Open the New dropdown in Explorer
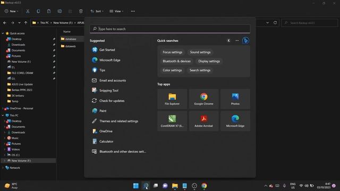340x191 pixels. pyautogui.click(x=12, y=11)
